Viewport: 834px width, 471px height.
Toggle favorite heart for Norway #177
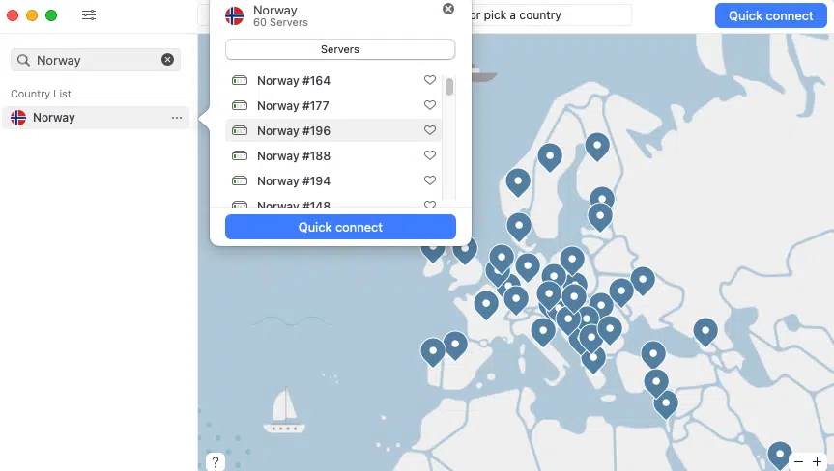tap(430, 105)
